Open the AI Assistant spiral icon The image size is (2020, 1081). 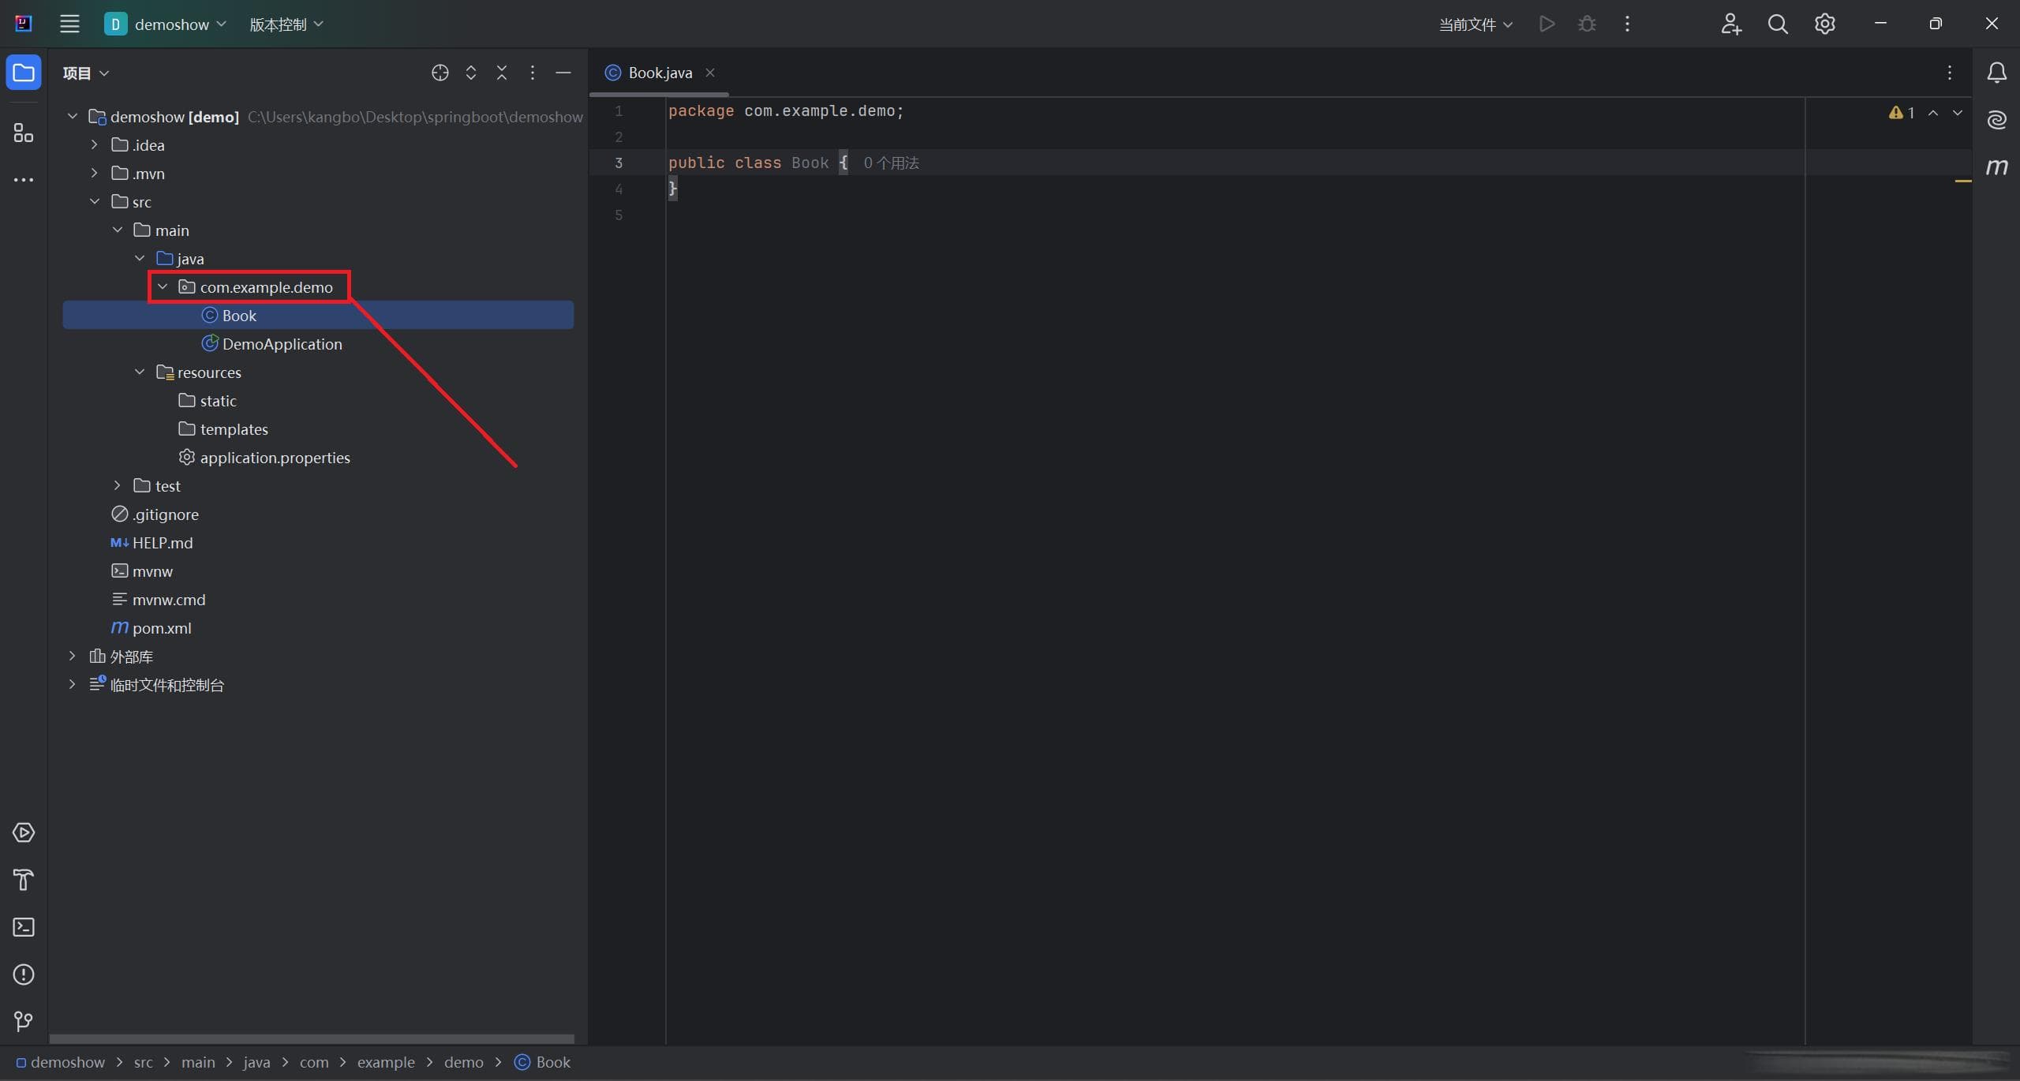1996,120
